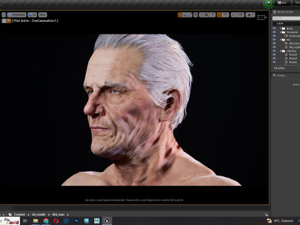Open grid snap size value
300x225 pixels.
point(212,15)
